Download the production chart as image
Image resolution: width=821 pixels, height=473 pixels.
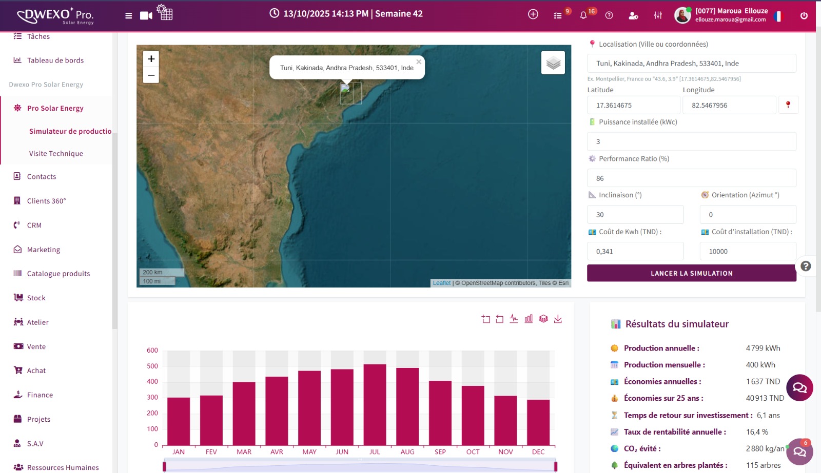[558, 319]
